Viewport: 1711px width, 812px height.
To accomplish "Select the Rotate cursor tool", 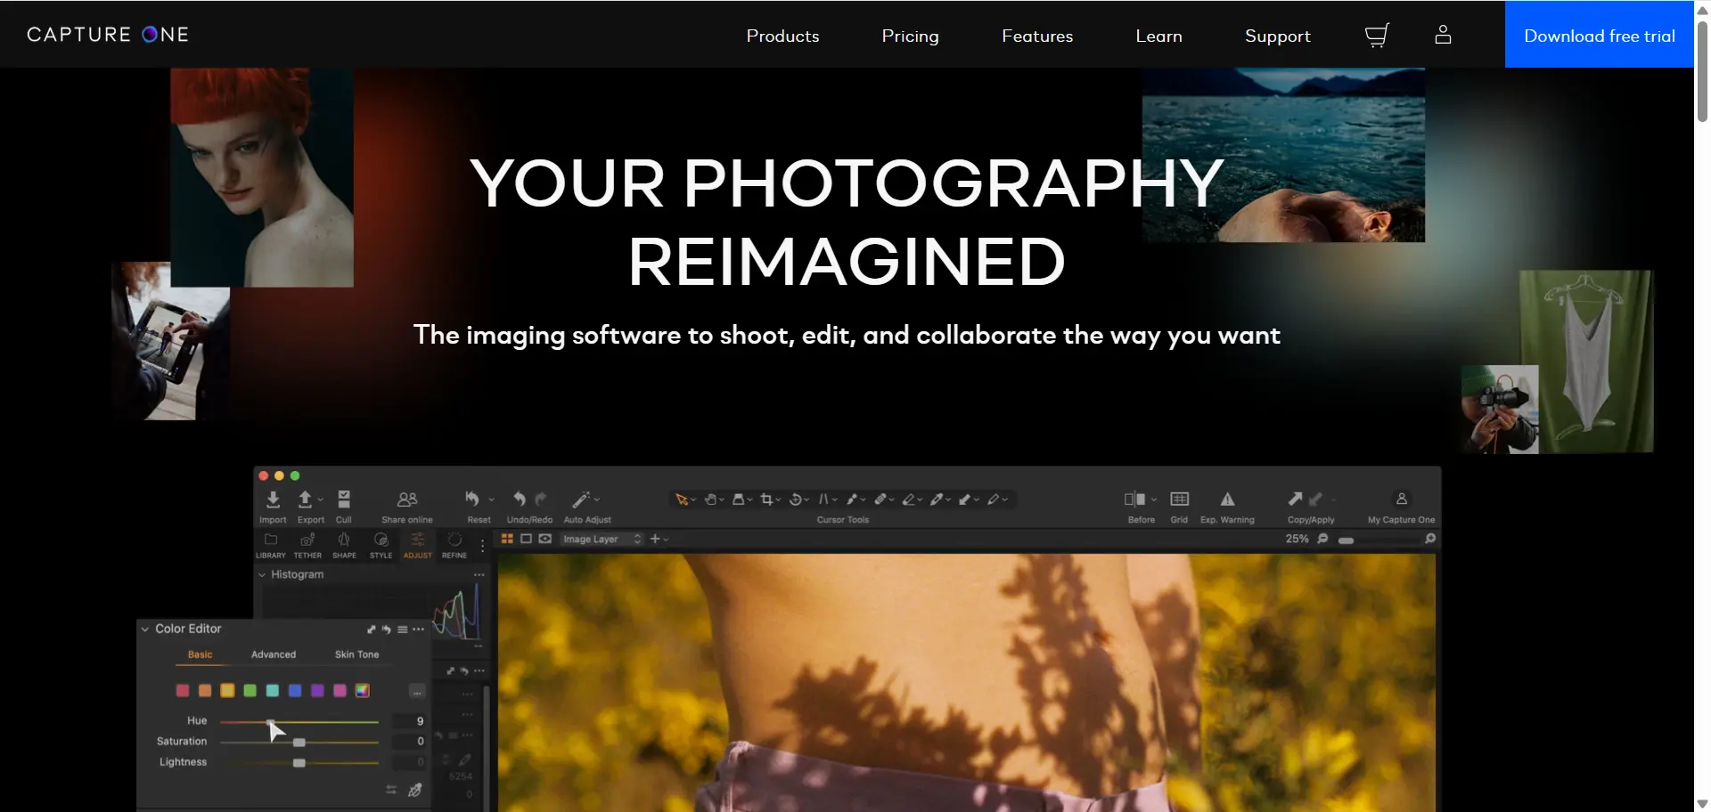I will pos(796,499).
